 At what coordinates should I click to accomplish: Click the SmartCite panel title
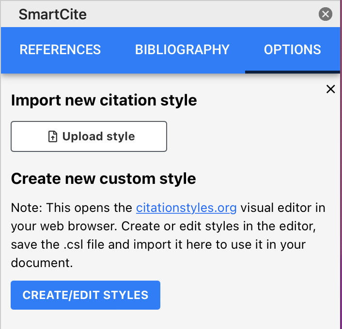click(52, 15)
